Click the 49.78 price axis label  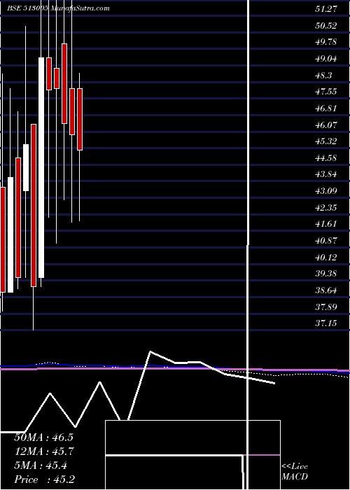click(326, 42)
